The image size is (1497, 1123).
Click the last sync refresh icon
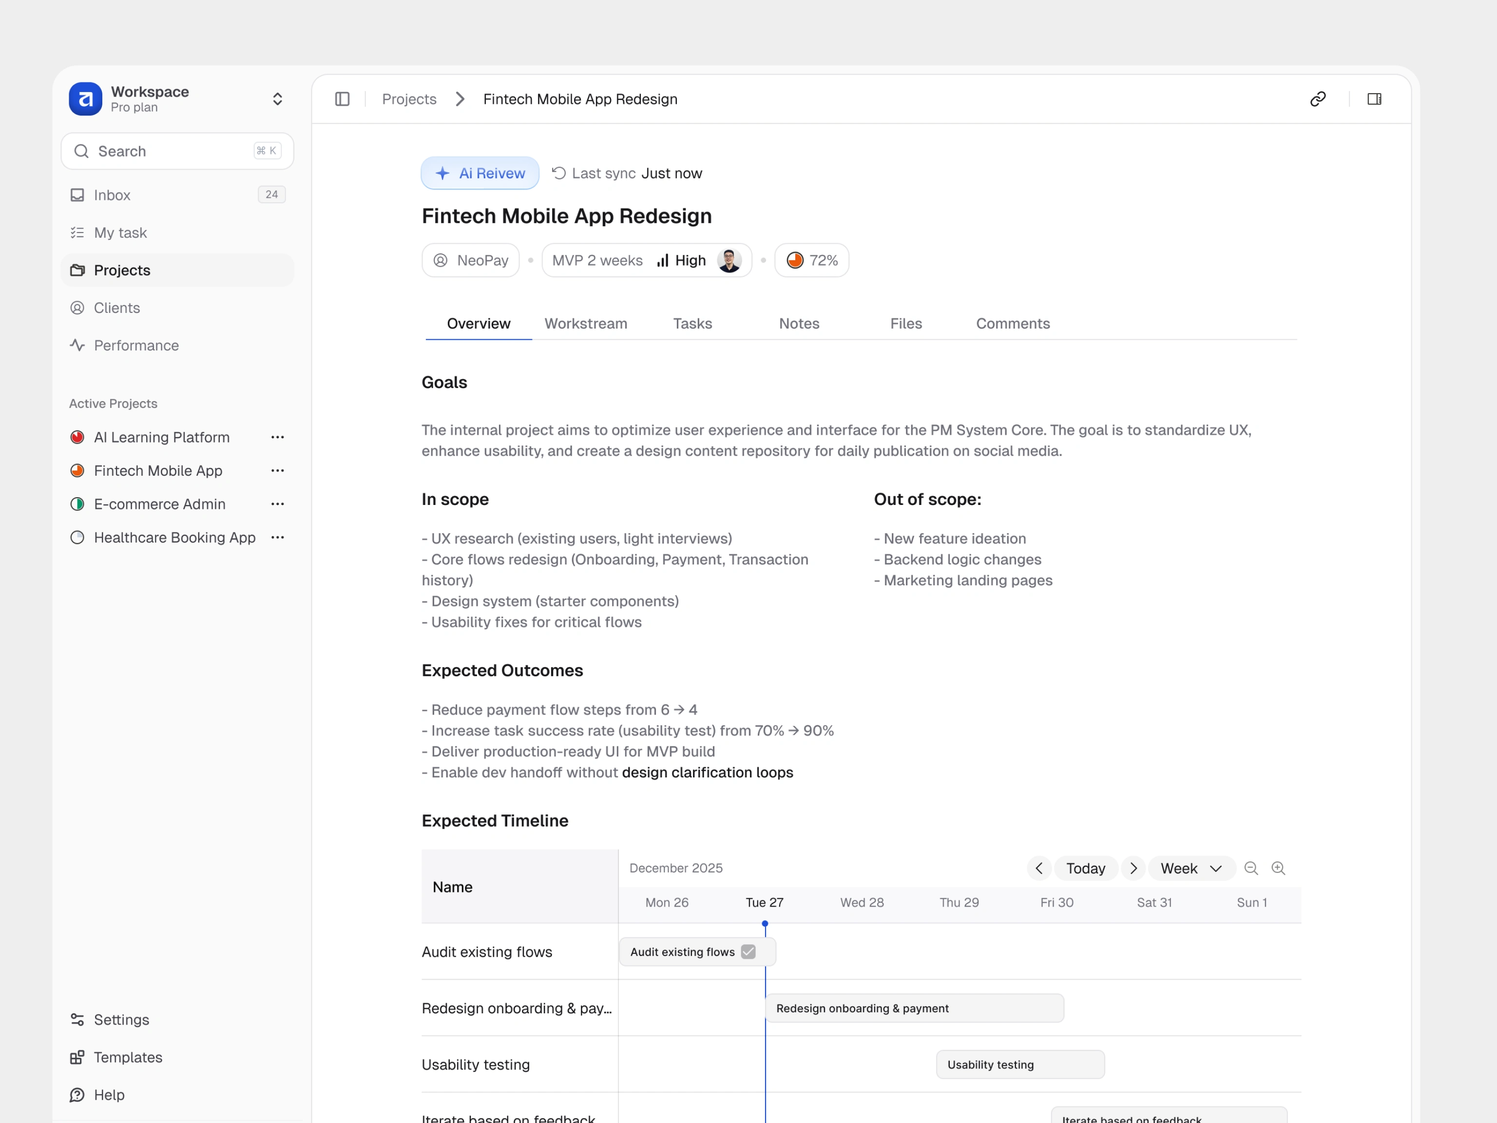(558, 174)
